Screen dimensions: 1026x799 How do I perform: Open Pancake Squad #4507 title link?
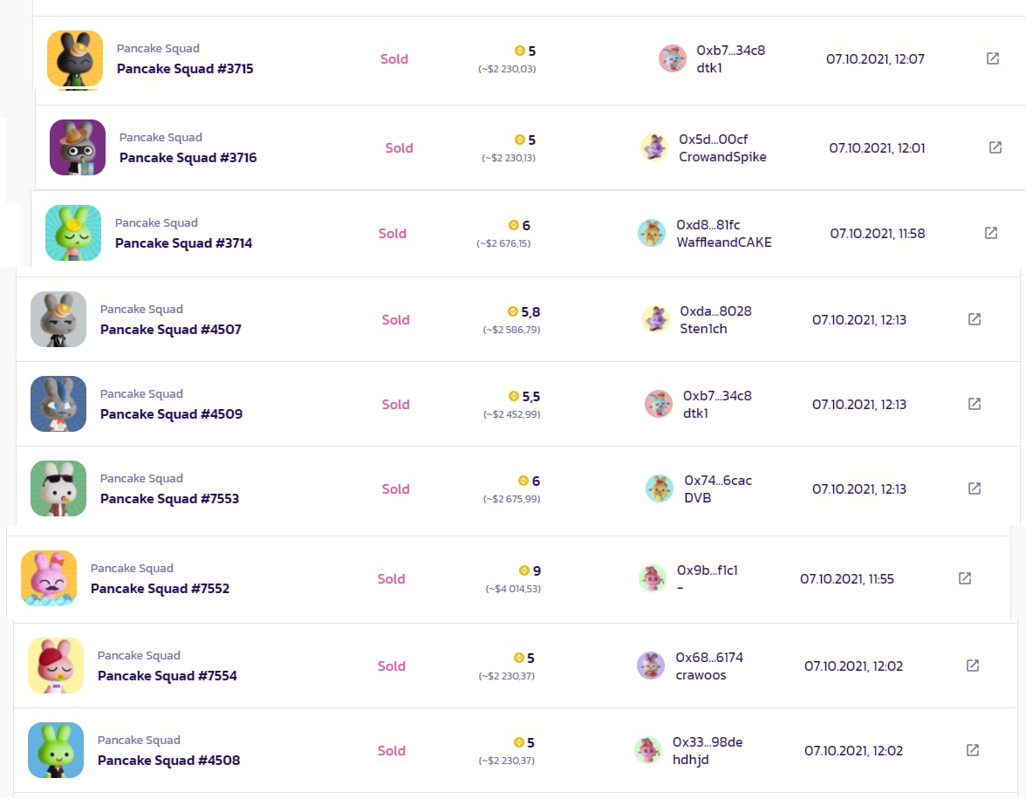(171, 330)
